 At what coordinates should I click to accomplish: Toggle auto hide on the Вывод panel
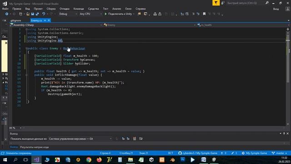(x=284, y=133)
